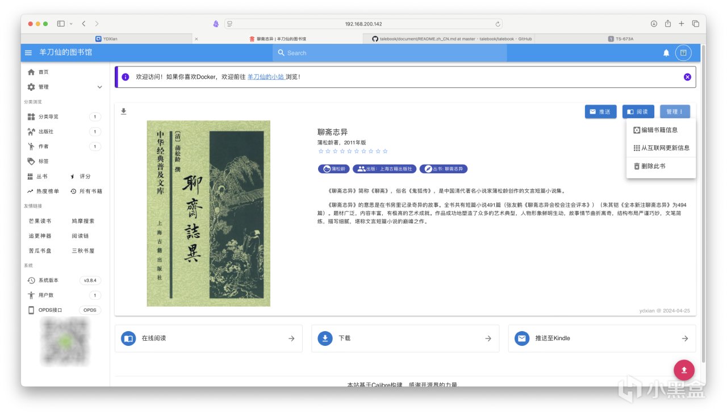The height and width of the screenshot is (414, 727).
Task: Open the 追更神器 friend link
Action: pyautogui.click(x=40, y=236)
